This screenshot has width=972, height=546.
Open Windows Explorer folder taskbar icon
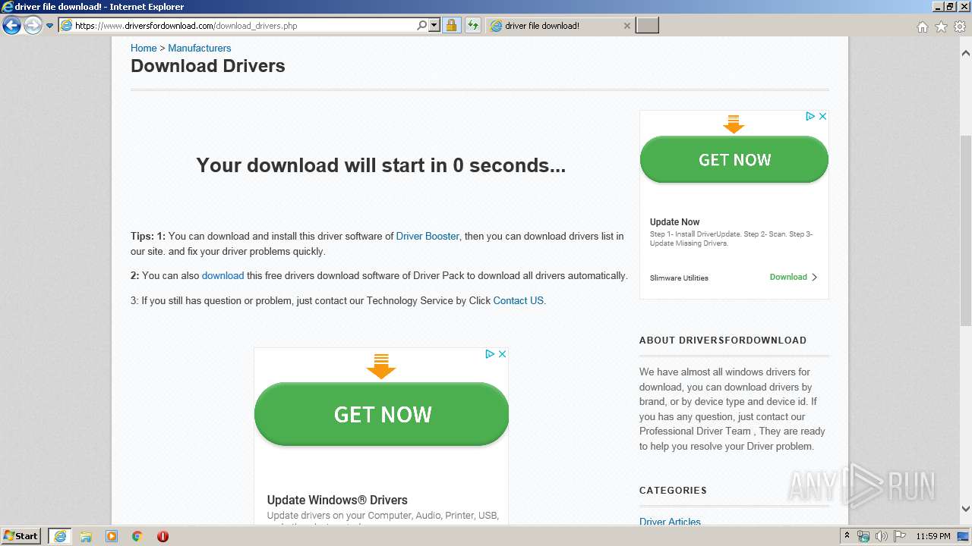click(x=86, y=536)
